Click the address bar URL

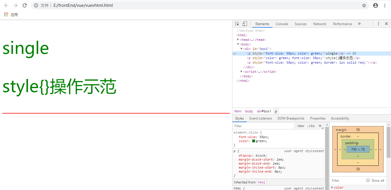click(83, 5)
